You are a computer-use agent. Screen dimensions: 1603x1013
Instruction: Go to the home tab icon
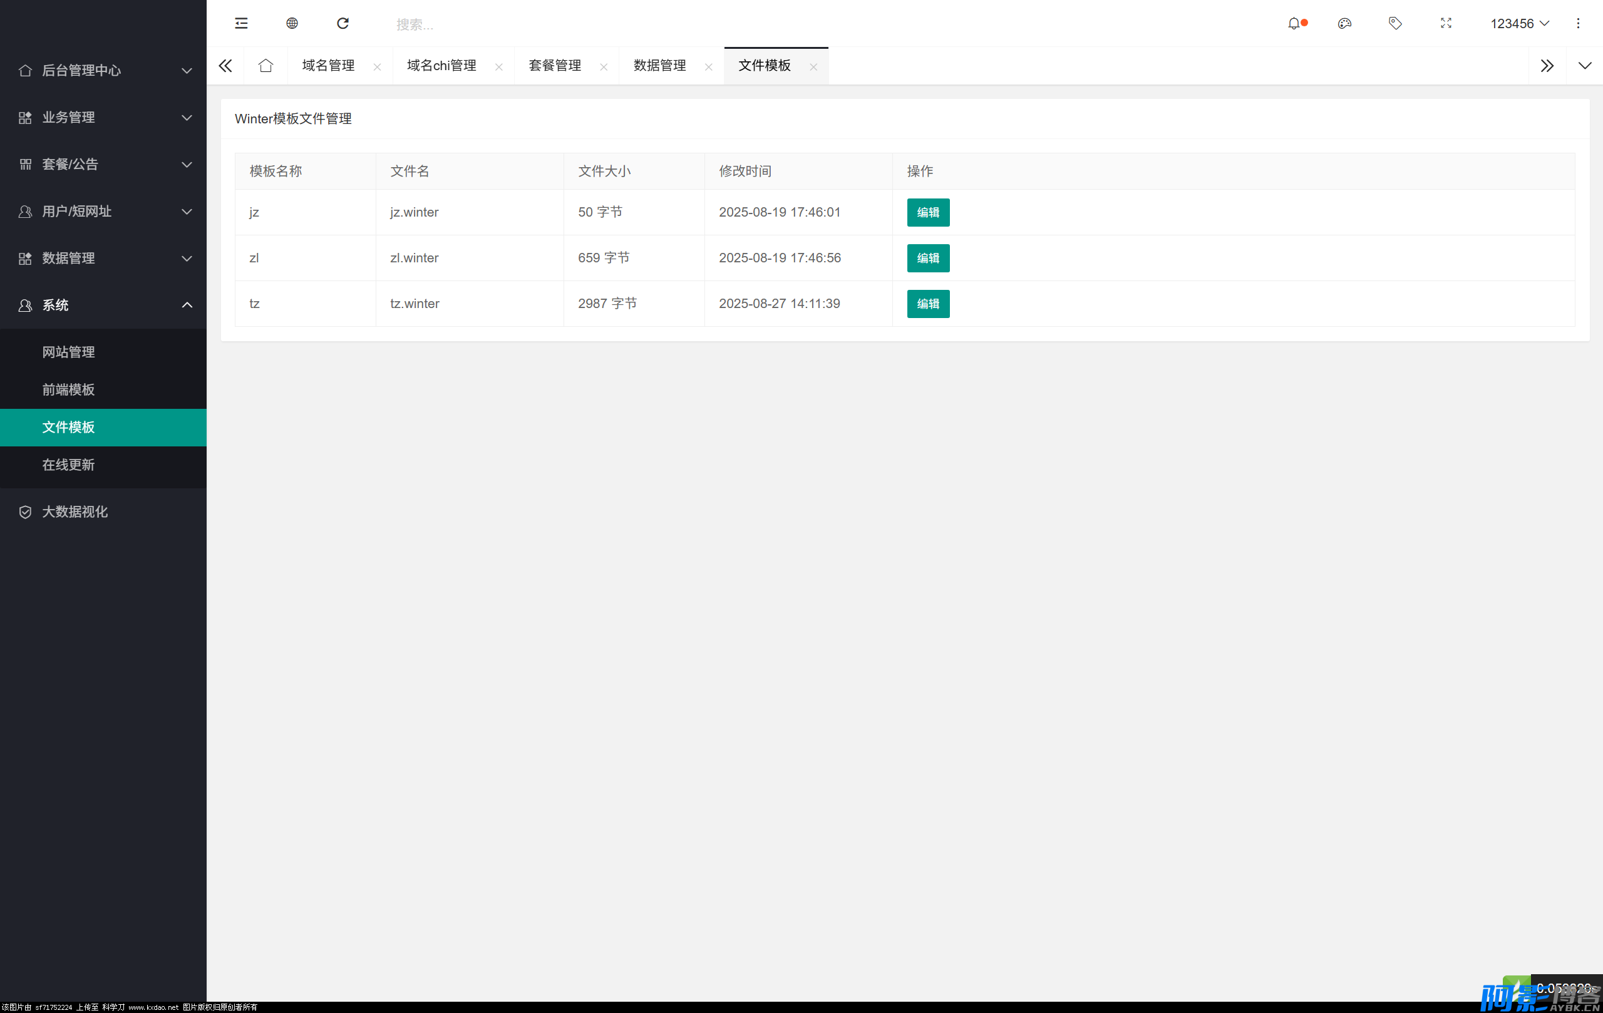pos(265,65)
